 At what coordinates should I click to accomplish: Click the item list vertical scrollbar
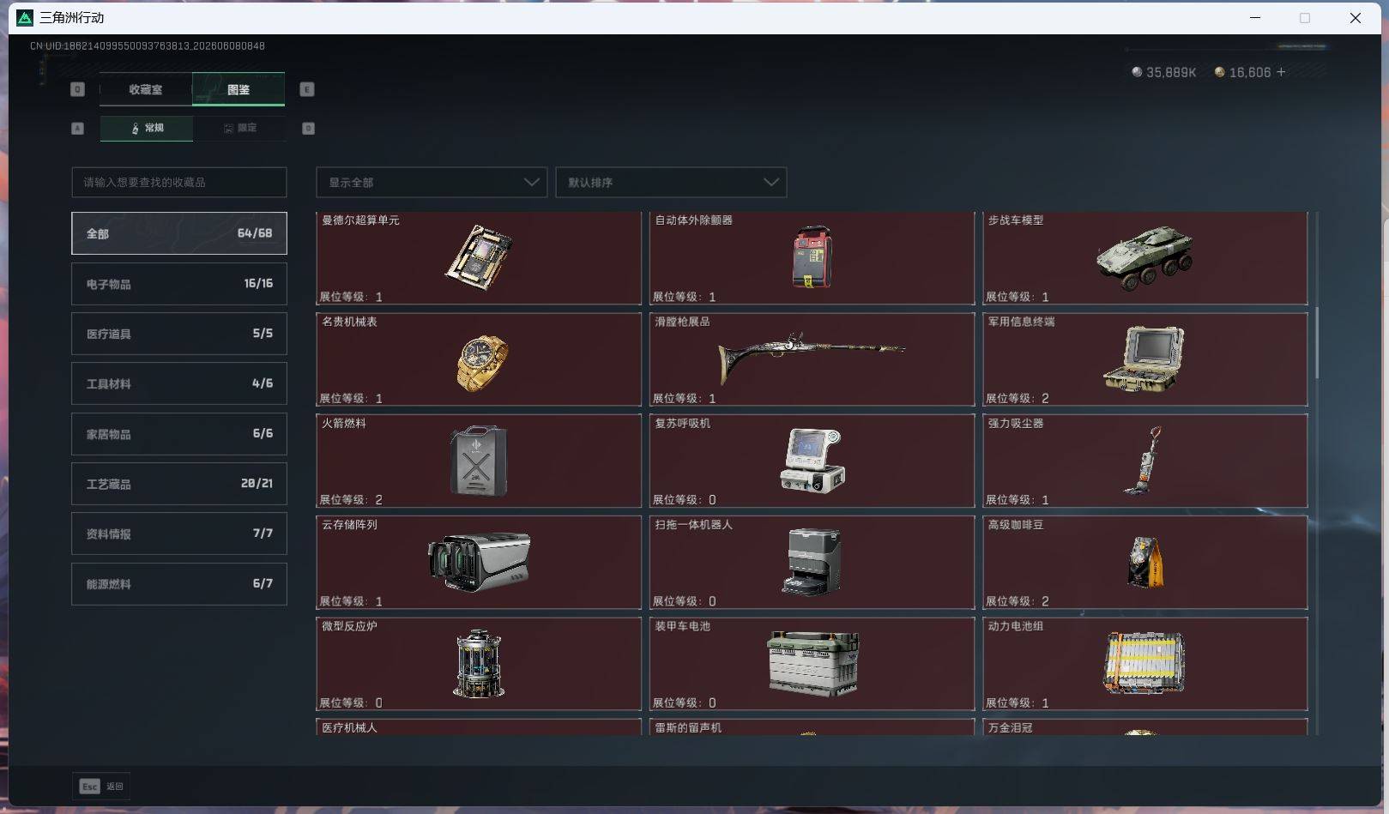click(x=1316, y=341)
